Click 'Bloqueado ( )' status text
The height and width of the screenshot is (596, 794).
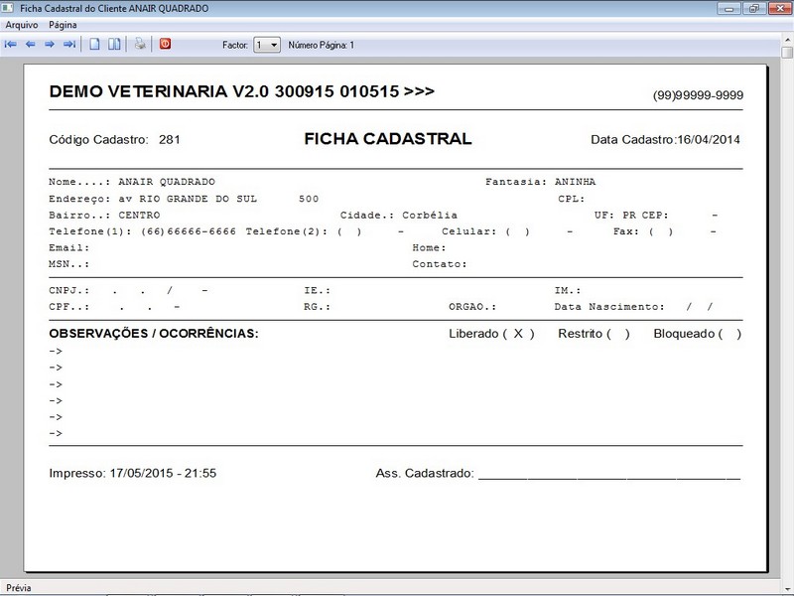pyautogui.click(x=698, y=334)
